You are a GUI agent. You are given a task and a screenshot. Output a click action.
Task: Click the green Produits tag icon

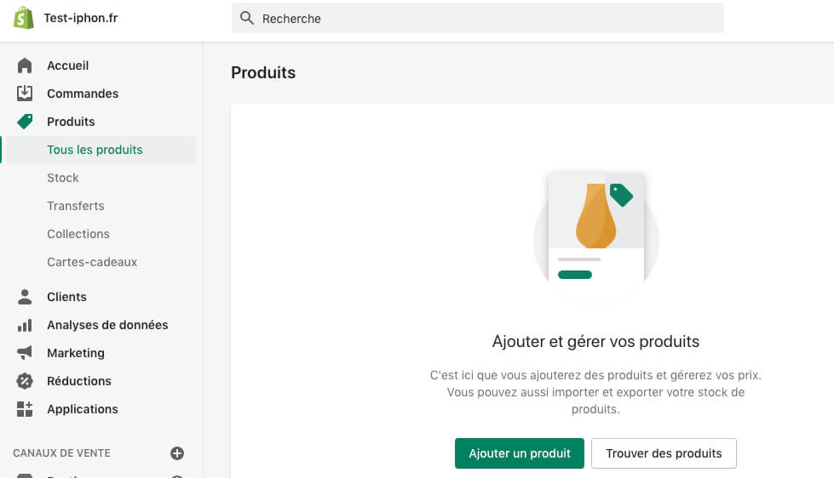[25, 122]
